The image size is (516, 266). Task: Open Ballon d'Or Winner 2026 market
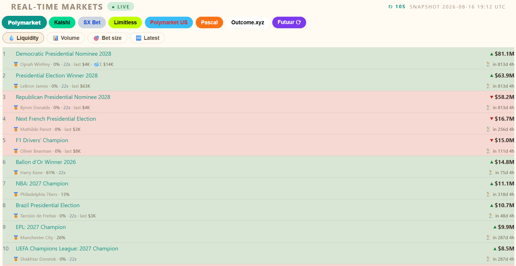[46, 162]
